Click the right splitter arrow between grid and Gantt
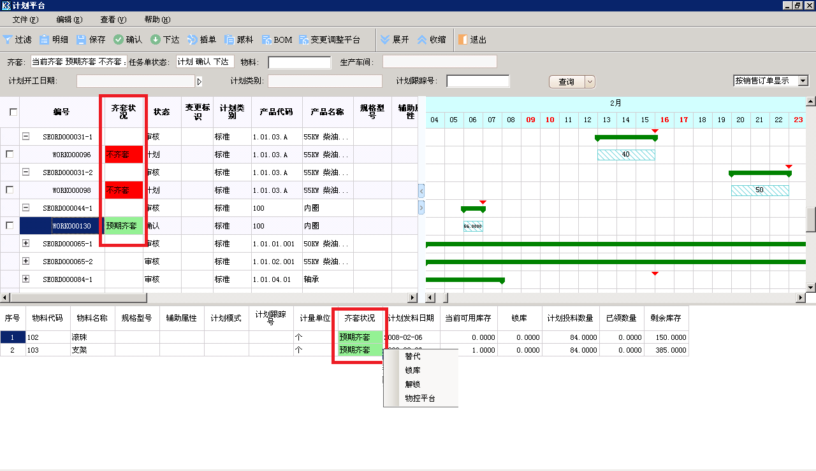Image resolution: width=816 pixels, height=471 pixels. pos(421,207)
